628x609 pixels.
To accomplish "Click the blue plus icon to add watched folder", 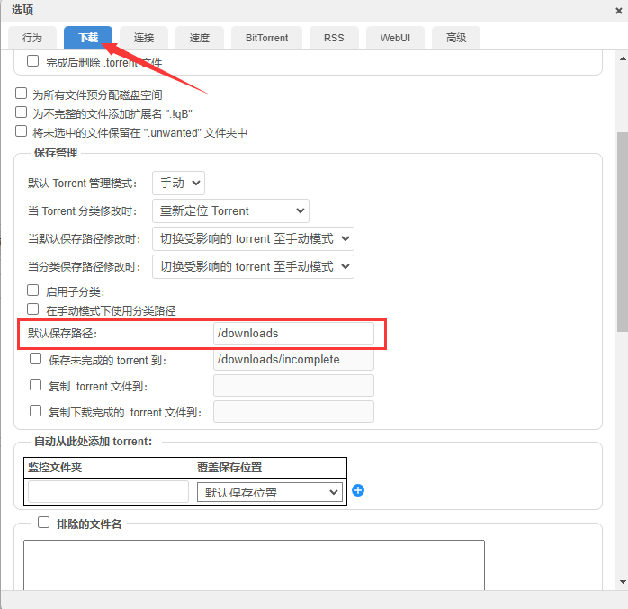I will coord(358,490).
